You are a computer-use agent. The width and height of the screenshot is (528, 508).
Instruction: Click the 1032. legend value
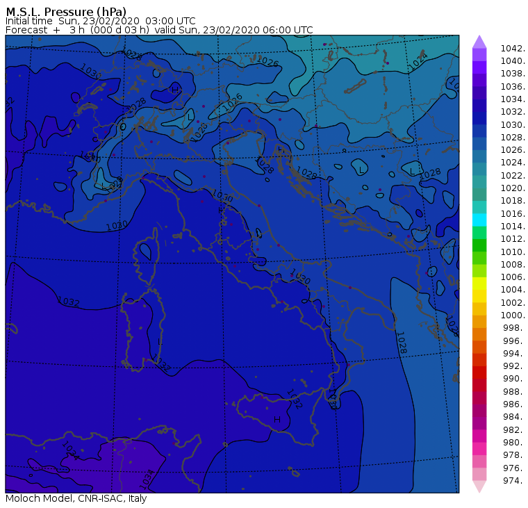pos(513,111)
